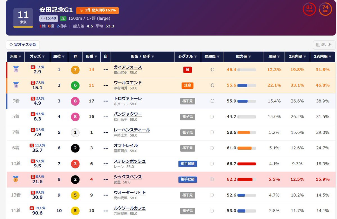The image size is (337, 219).
Task: Click ワールズエンド win rate 22.1%
Action: pos(274,85)
